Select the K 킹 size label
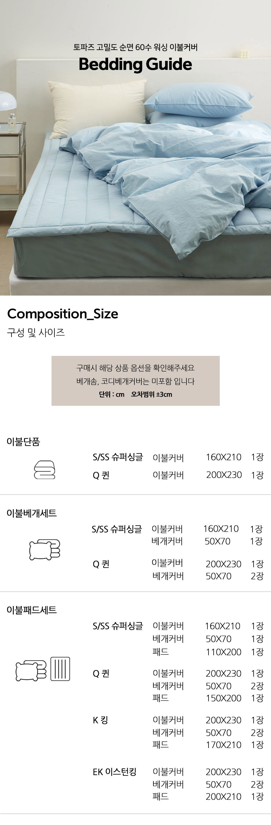This screenshot has width=271, height=825. point(100,720)
